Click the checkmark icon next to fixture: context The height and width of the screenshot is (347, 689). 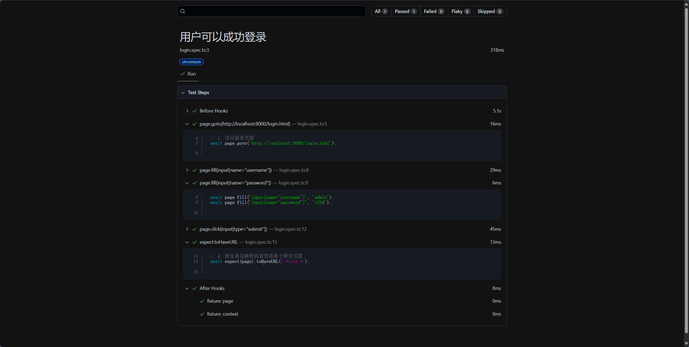[x=202, y=314]
